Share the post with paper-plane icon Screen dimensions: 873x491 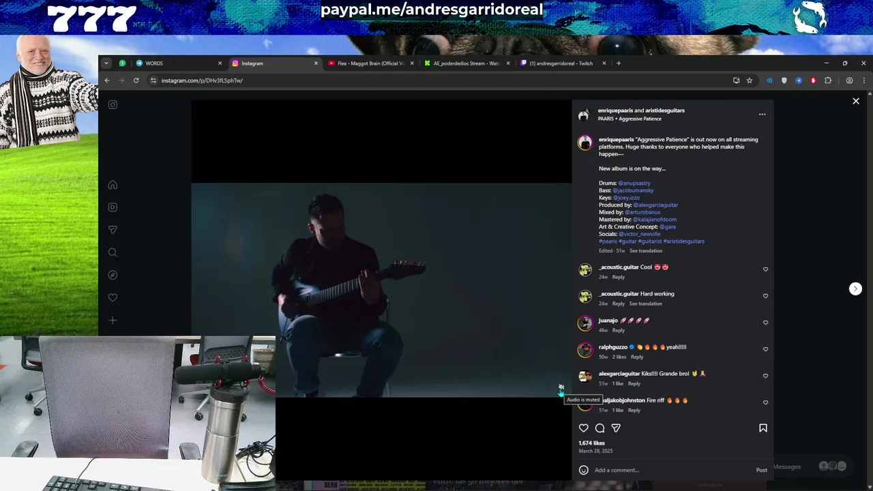click(x=616, y=428)
